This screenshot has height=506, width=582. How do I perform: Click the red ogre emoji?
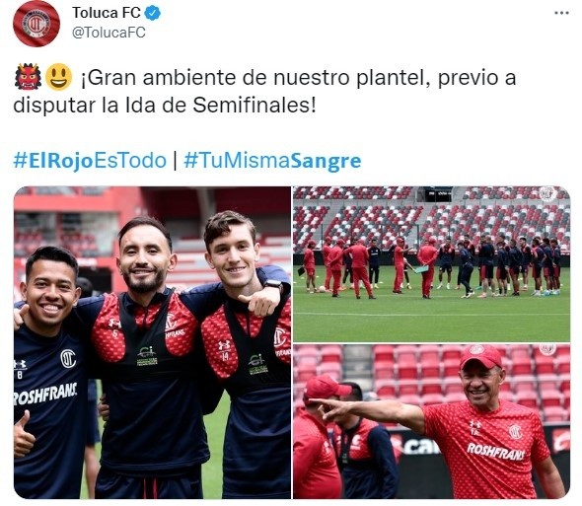(x=28, y=77)
